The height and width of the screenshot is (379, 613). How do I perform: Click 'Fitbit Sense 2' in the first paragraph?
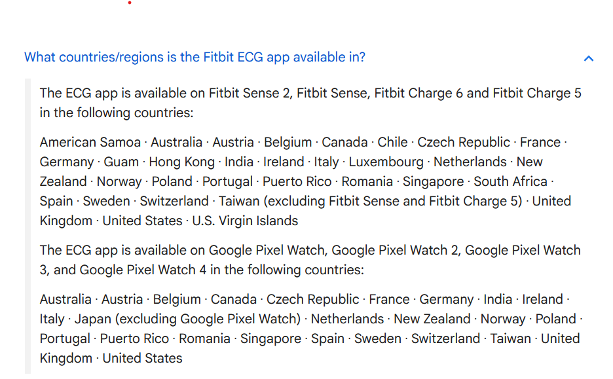coord(250,93)
